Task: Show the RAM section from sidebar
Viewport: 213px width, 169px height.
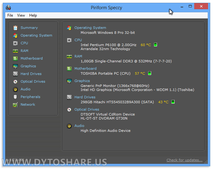Action: coord(24,51)
